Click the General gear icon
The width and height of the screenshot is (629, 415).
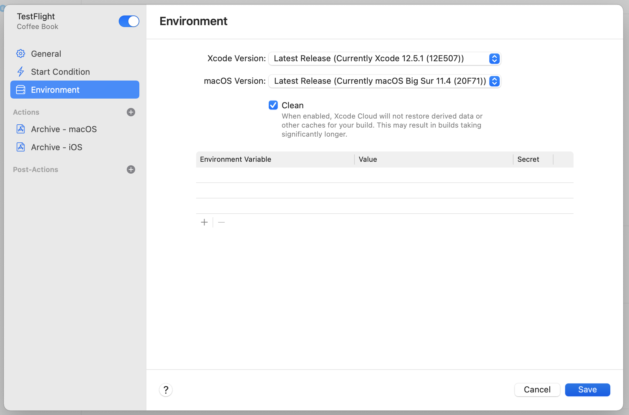click(x=21, y=53)
